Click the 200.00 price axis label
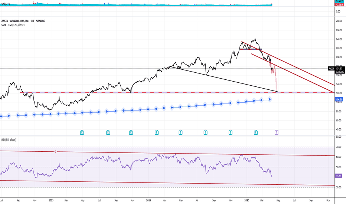Image resolution: width=346 pixels, height=204 pixels. click(x=339, y=57)
